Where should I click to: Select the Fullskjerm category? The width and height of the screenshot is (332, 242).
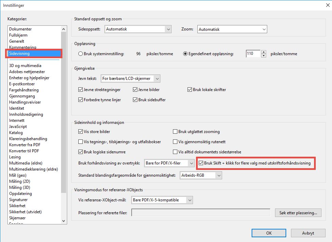(18, 35)
